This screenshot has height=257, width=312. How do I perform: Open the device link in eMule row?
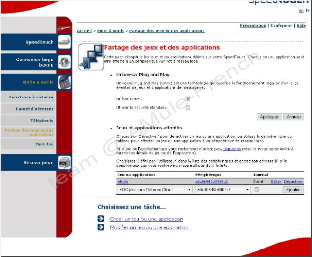pyautogui.click(x=211, y=181)
